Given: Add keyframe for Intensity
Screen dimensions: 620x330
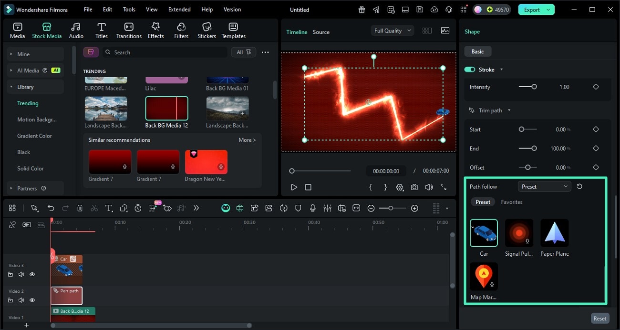Looking at the screenshot, I should coord(596,87).
